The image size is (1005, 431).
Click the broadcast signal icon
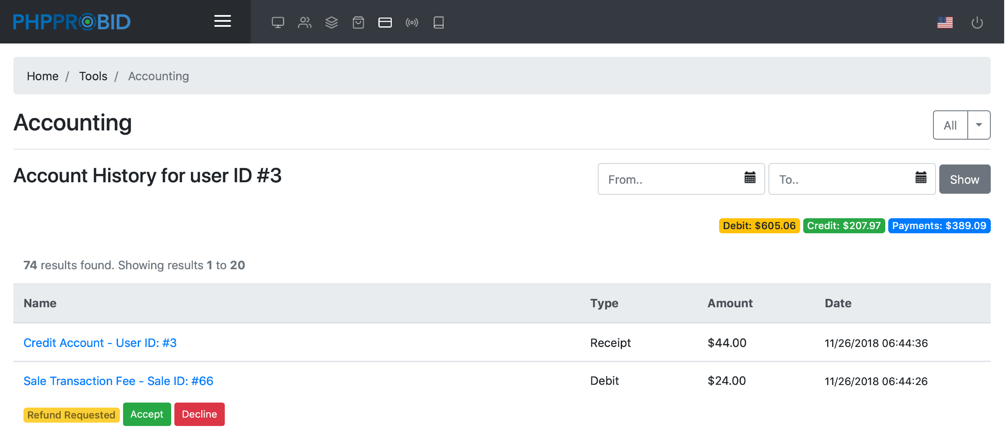(411, 22)
